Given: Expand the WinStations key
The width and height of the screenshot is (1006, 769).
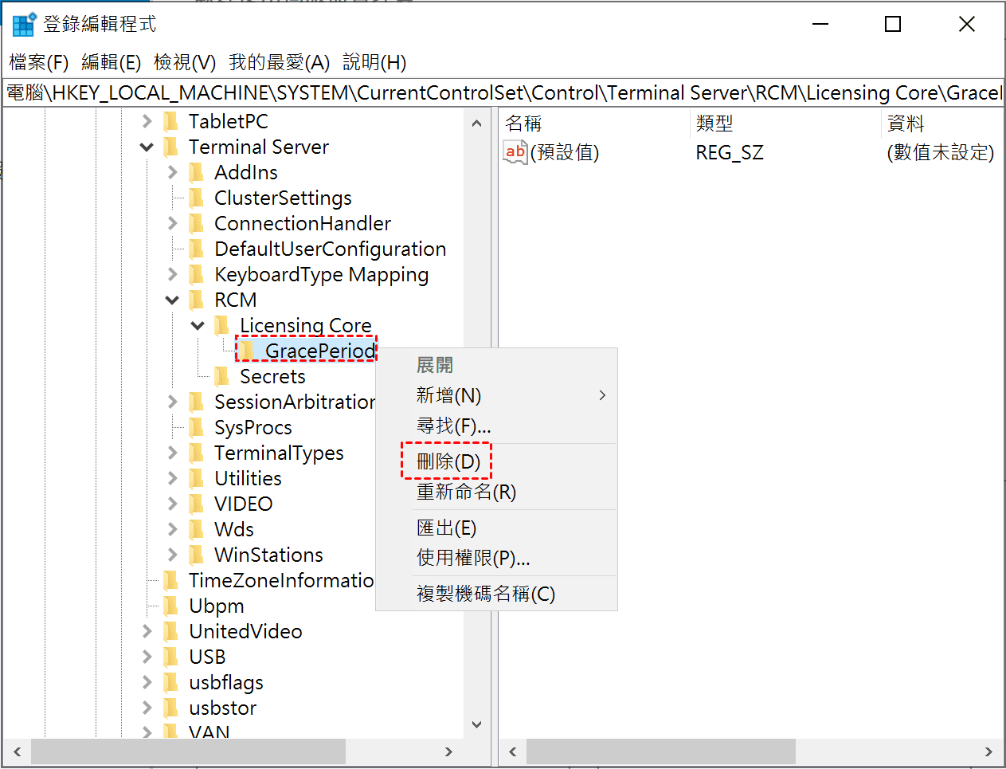Looking at the screenshot, I should 172,555.
